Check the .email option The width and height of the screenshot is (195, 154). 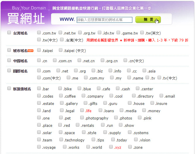tap(161, 96)
